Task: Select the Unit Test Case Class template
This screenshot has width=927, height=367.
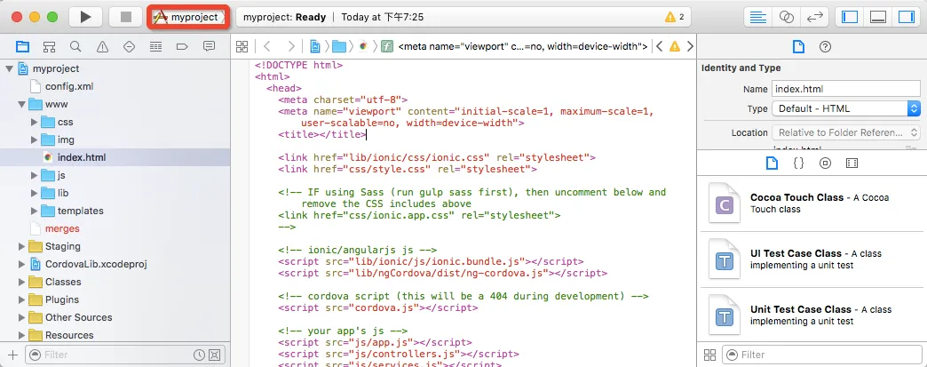Action: pos(812,315)
